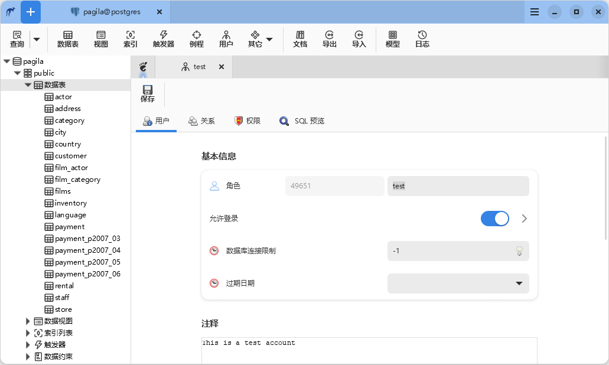This screenshot has width=609, height=365.
Task: Select the 用户 toolbar icon
Action: tap(226, 38)
